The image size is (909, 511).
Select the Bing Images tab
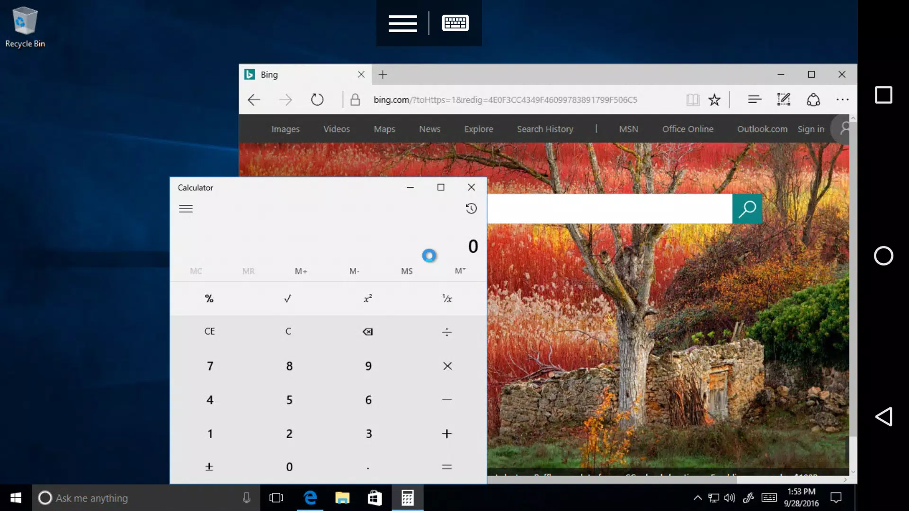pyautogui.click(x=285, y=129)
